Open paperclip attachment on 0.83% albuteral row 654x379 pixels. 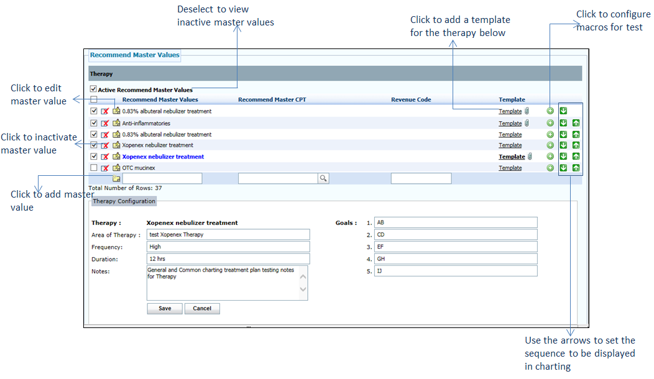[x=527, y=111]
